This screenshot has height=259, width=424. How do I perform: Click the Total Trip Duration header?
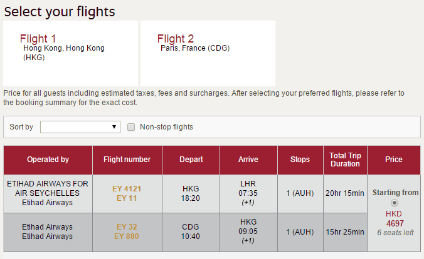pyautogui.click(x=345, y=160)
